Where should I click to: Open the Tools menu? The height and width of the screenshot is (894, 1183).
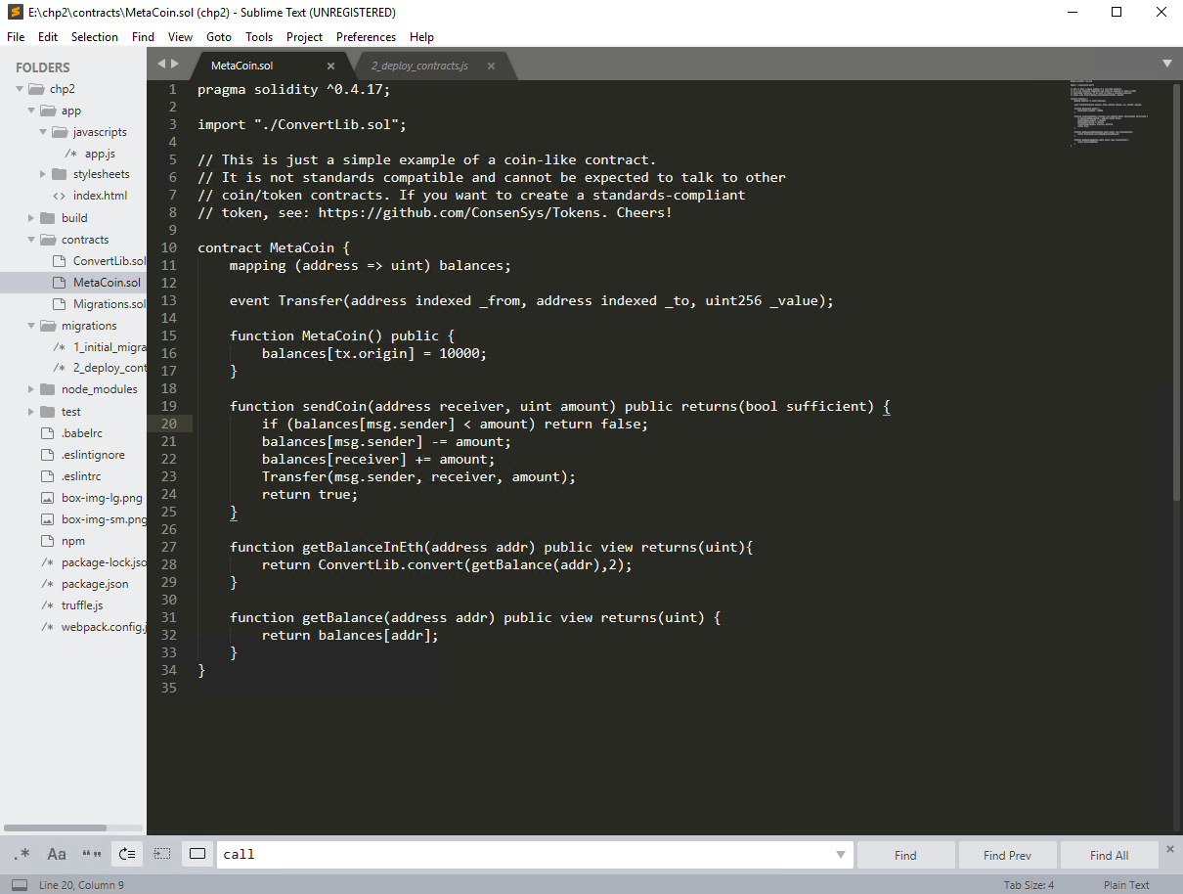point(259,36)
